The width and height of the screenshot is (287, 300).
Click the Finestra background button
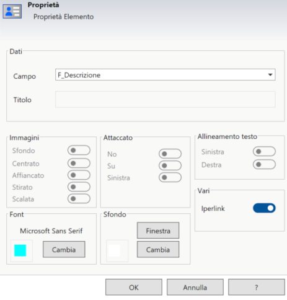158,231
